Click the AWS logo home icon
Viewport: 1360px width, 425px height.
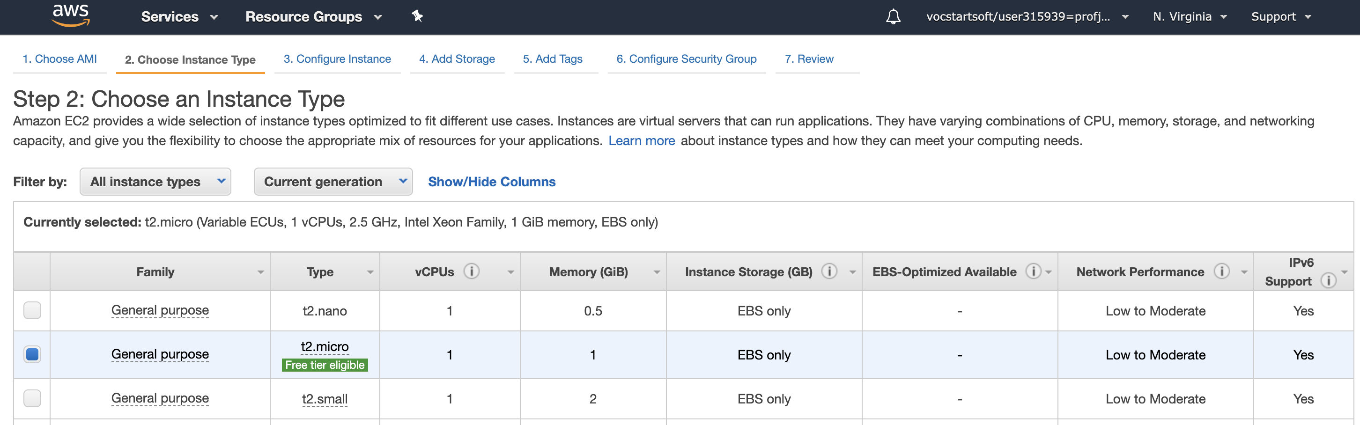(70, 15)
